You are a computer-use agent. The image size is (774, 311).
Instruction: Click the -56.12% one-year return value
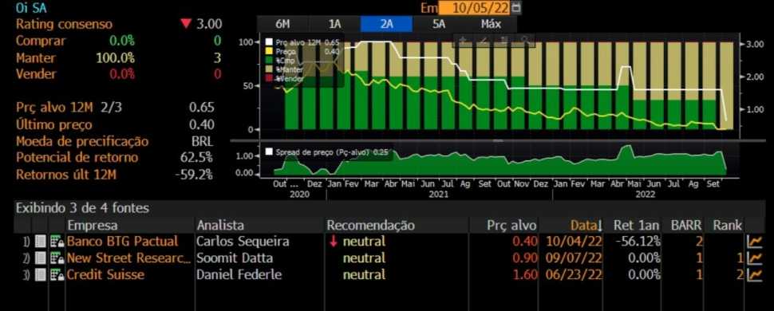(x=638, y=242)
